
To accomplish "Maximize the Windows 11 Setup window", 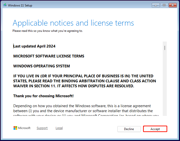I will pos(164,5).
